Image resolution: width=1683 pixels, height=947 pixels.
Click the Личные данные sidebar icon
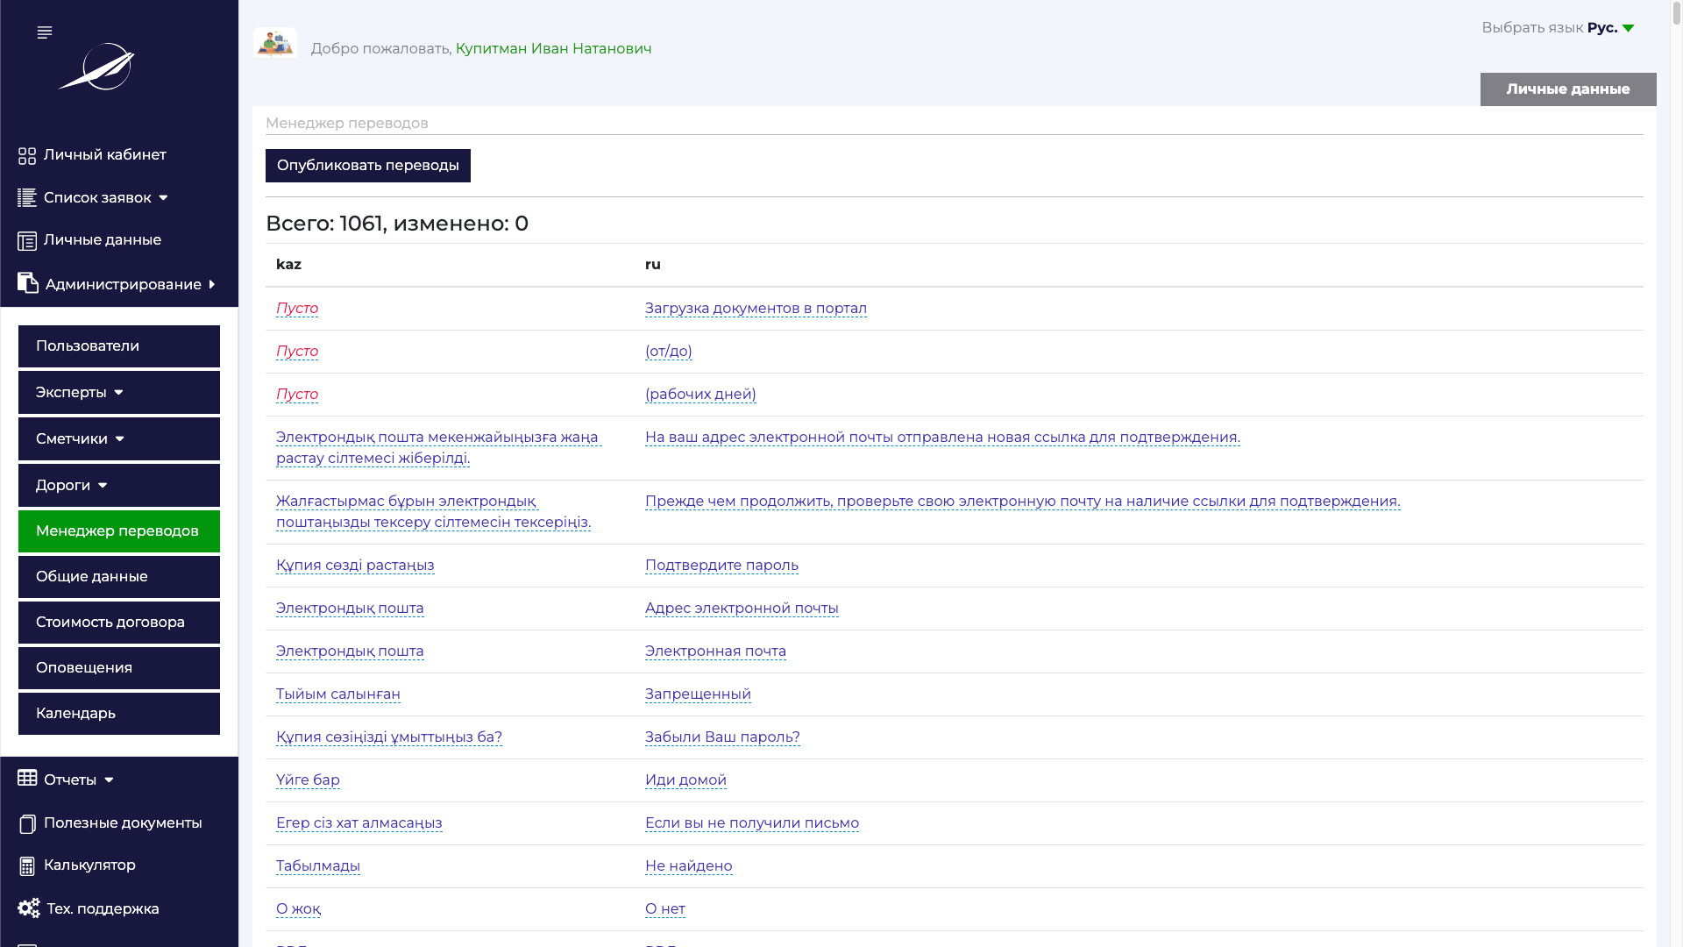[x=27, y=240]
